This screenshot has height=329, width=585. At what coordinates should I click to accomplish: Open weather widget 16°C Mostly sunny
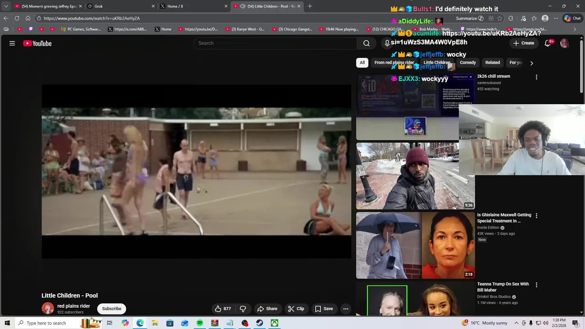(485, 323)
